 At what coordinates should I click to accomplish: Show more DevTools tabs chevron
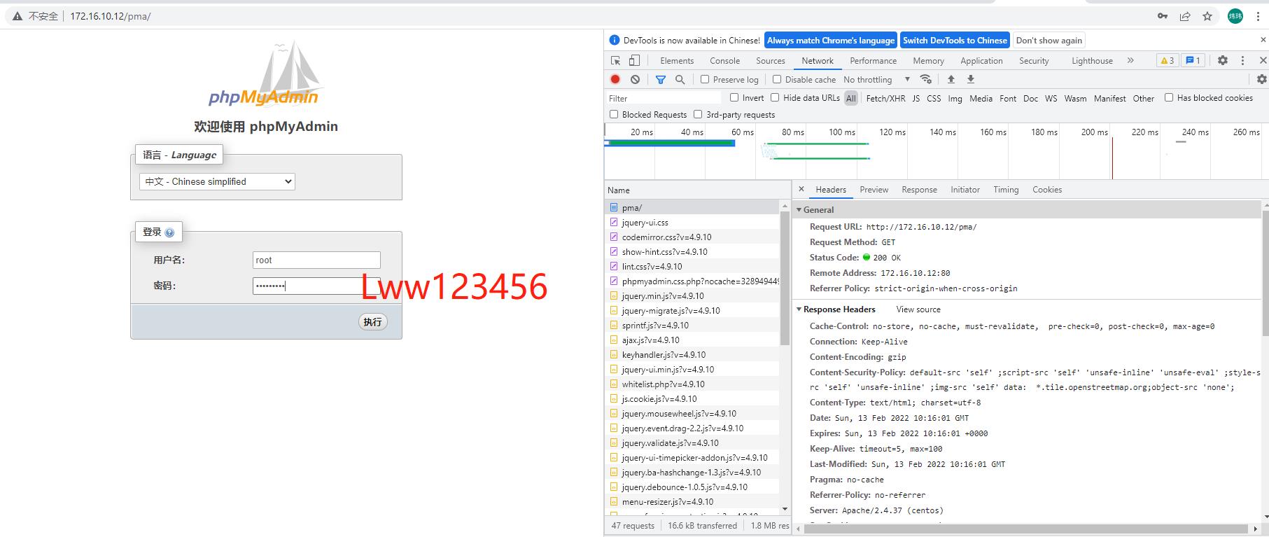(x=1130, y=61)
